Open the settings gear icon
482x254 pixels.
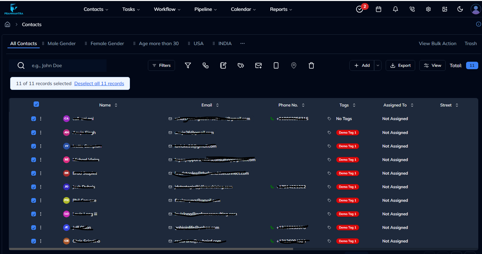coord(428,9)
